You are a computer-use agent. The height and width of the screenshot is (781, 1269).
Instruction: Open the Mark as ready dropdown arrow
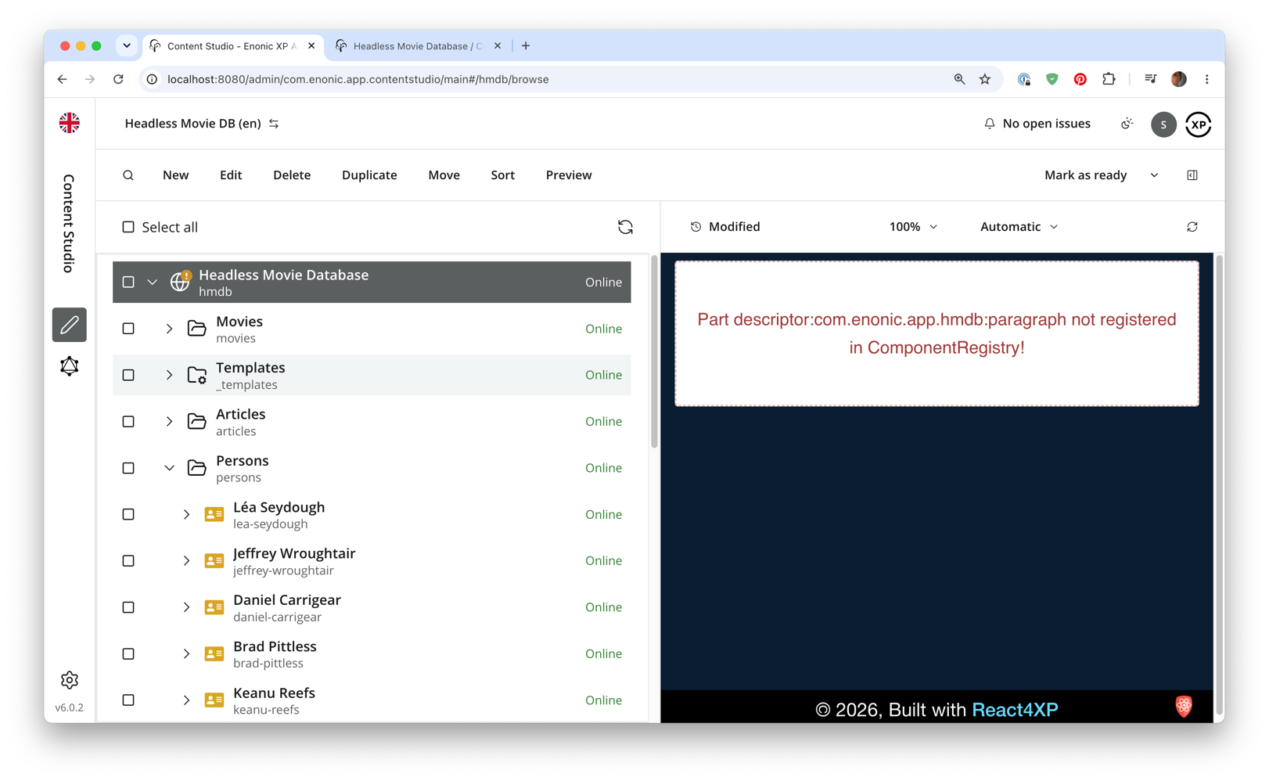coord(1154,175)
